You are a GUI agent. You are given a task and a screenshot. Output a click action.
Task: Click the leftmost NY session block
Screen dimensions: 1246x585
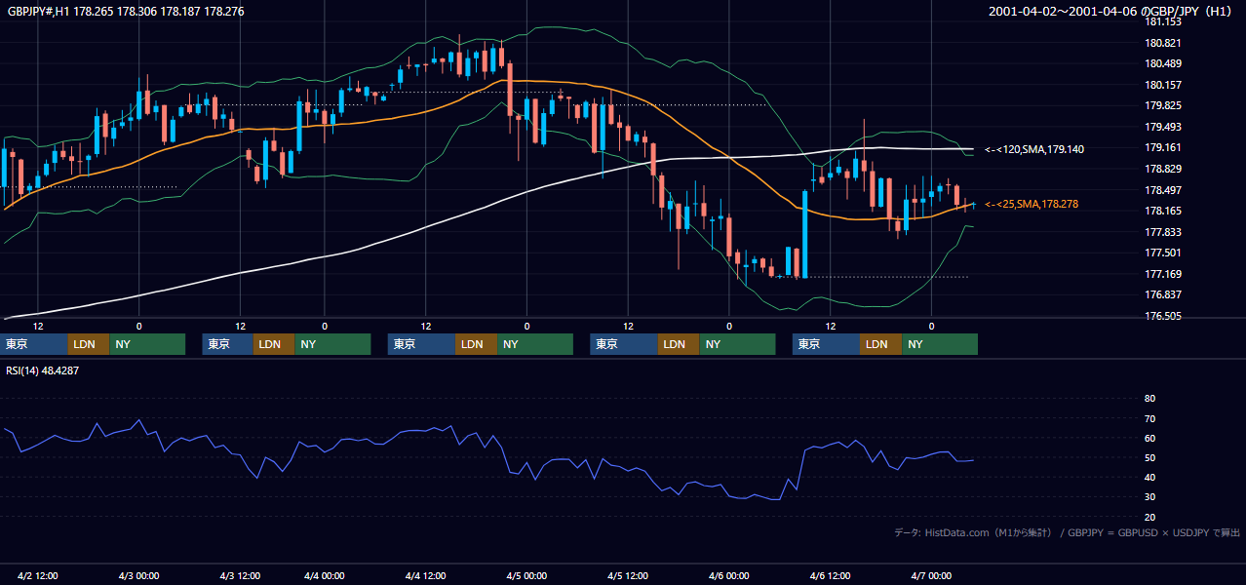click(147, 344)
